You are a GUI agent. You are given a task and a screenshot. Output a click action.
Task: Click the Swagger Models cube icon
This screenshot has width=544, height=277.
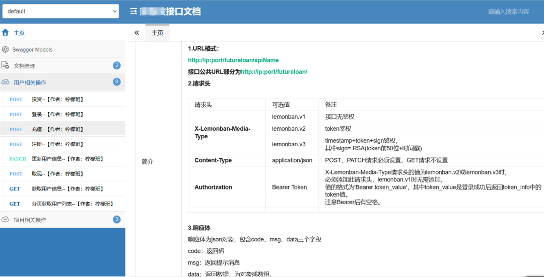click(5, 49)
